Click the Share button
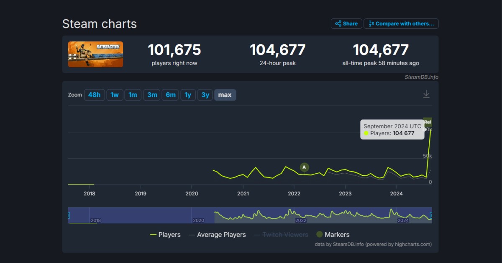The width and height of the screenshot is (502, 263). click(x=346, y=24)
